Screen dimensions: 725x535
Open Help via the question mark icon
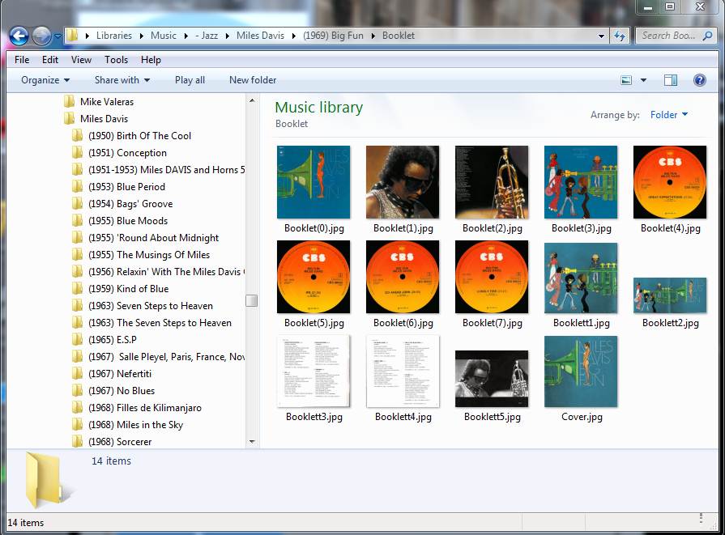698,79
